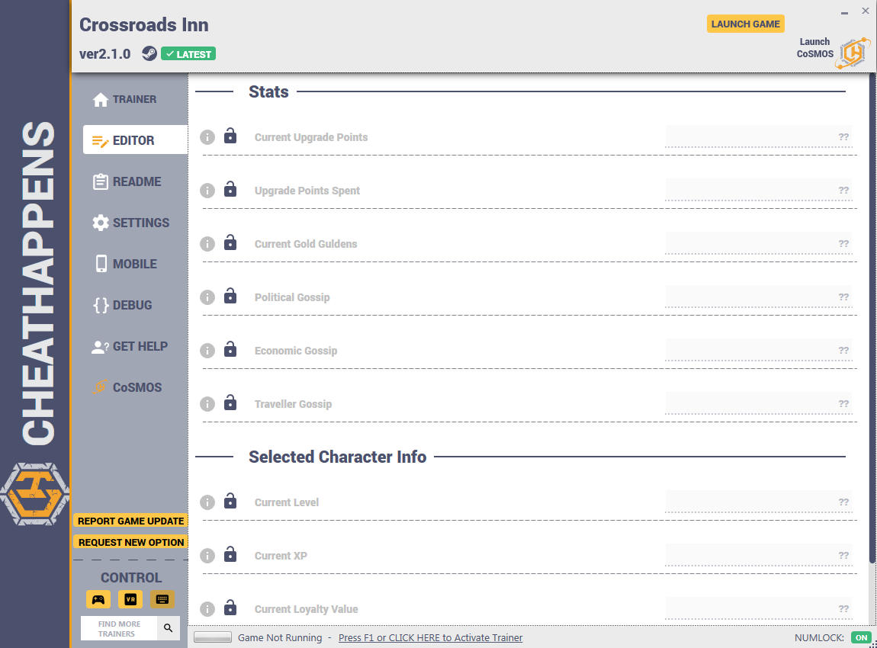This screenshot has width=877, height=648.
Task: Click the LAUNCH GAME button
Action: [x=746, y=24]
